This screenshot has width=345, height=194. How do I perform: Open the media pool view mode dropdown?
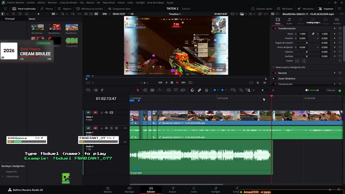click(x=57, y=14)
